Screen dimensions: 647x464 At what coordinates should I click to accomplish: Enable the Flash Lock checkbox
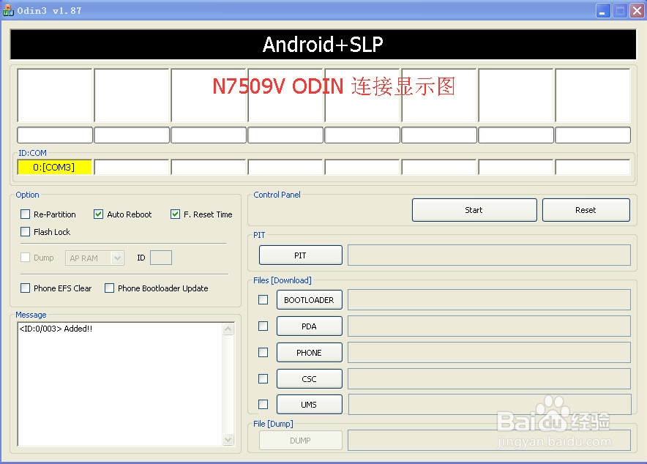pyautogui.click(x=25, y=231)
